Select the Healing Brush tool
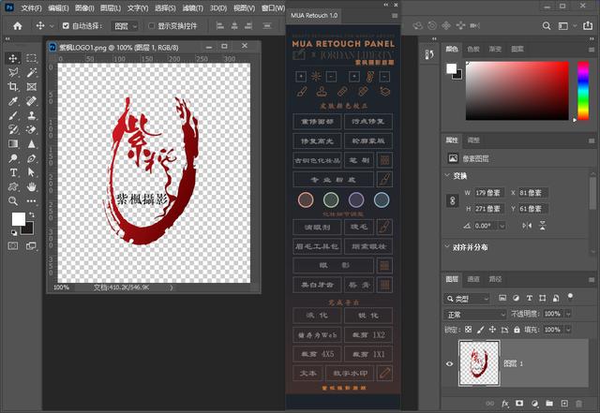This screenshot has height=413, width=600. tap(31, 101)
